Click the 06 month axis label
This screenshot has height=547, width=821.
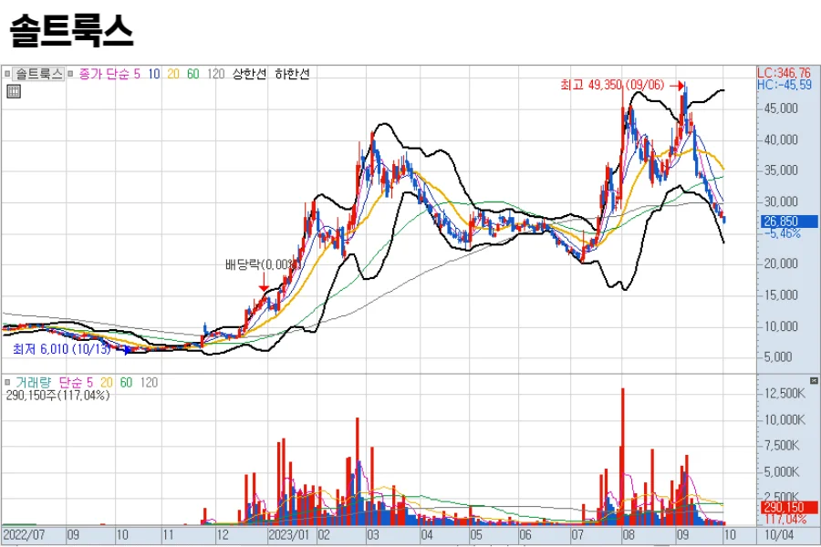tap(525, 535)
